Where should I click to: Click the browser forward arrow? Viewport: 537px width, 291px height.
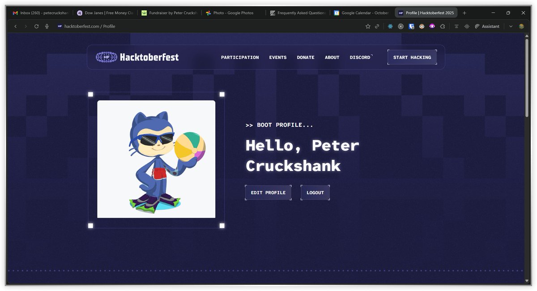coord(26,26)
